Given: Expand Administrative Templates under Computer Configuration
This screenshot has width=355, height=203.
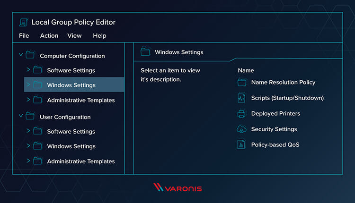Looking at the screenshot, I should point(28,99).
